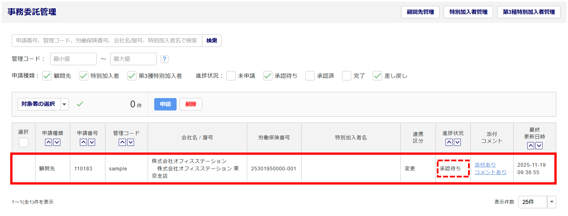This screenshot has width=568, height=216.
Task: Click the 事務委託管理 page title
Action: point(32,12)
